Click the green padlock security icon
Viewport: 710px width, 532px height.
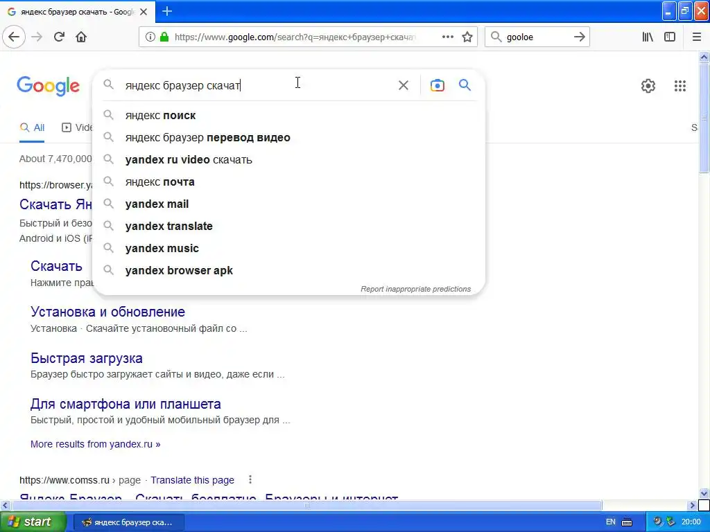pos(164,37)
